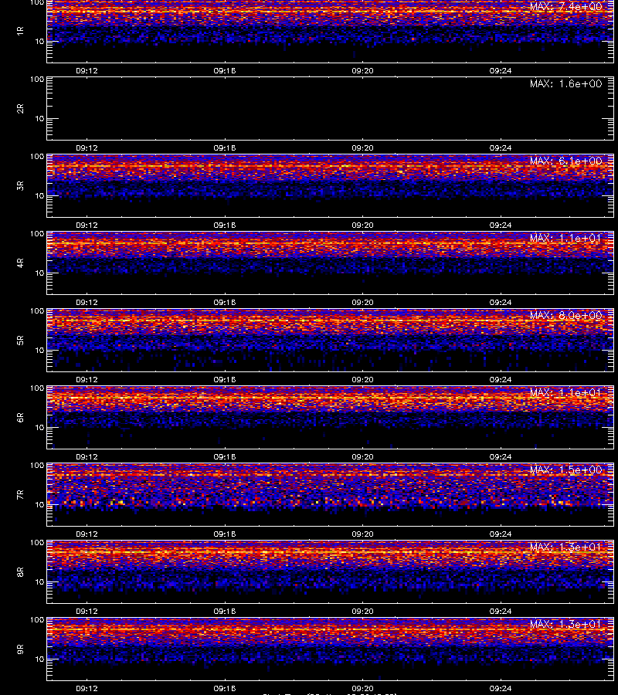Click the 09:20 tick label below panel 8R
The height and width of the screenshot is (695, 618).
[362, 612]
